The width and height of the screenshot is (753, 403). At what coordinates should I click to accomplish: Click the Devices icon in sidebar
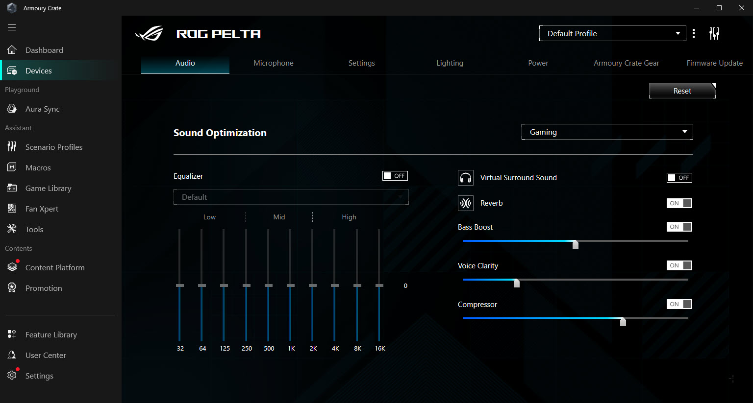[x=12, y=71]
